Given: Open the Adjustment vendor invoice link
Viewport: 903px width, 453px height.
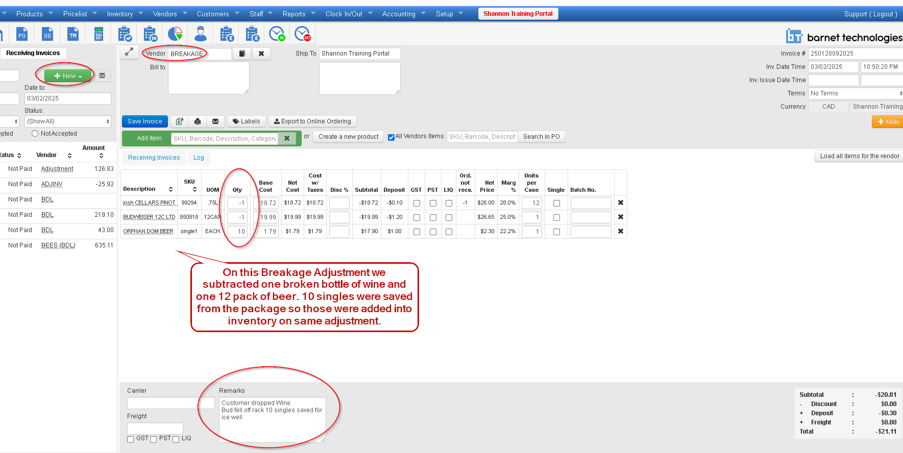Looking at the screenshot, I should 57,169.
